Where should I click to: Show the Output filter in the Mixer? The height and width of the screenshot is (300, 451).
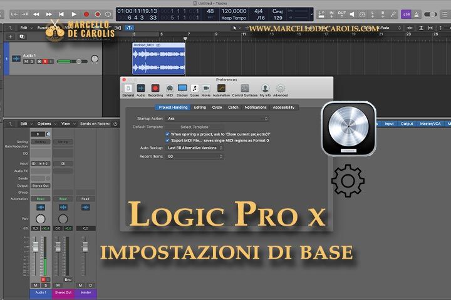point(407,124)
